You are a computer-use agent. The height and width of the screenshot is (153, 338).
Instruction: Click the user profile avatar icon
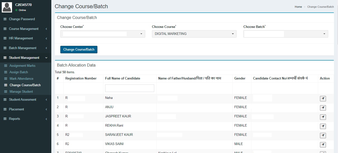click(x=7, y=7)
